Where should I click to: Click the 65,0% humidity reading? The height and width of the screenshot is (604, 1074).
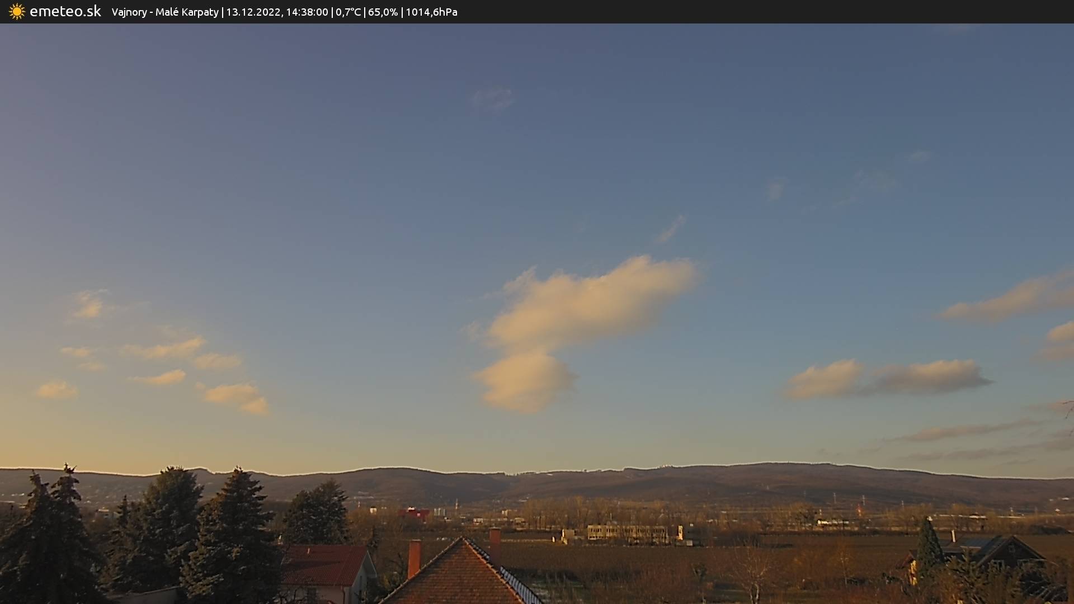(x=383, y=12)
